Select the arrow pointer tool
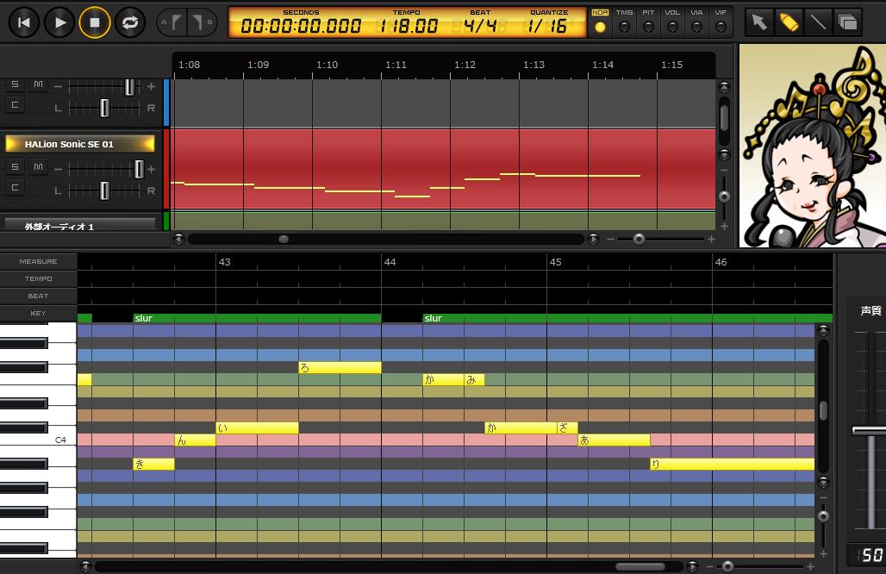The width and height of the screenshot is (886, 574). pos(758,22)
